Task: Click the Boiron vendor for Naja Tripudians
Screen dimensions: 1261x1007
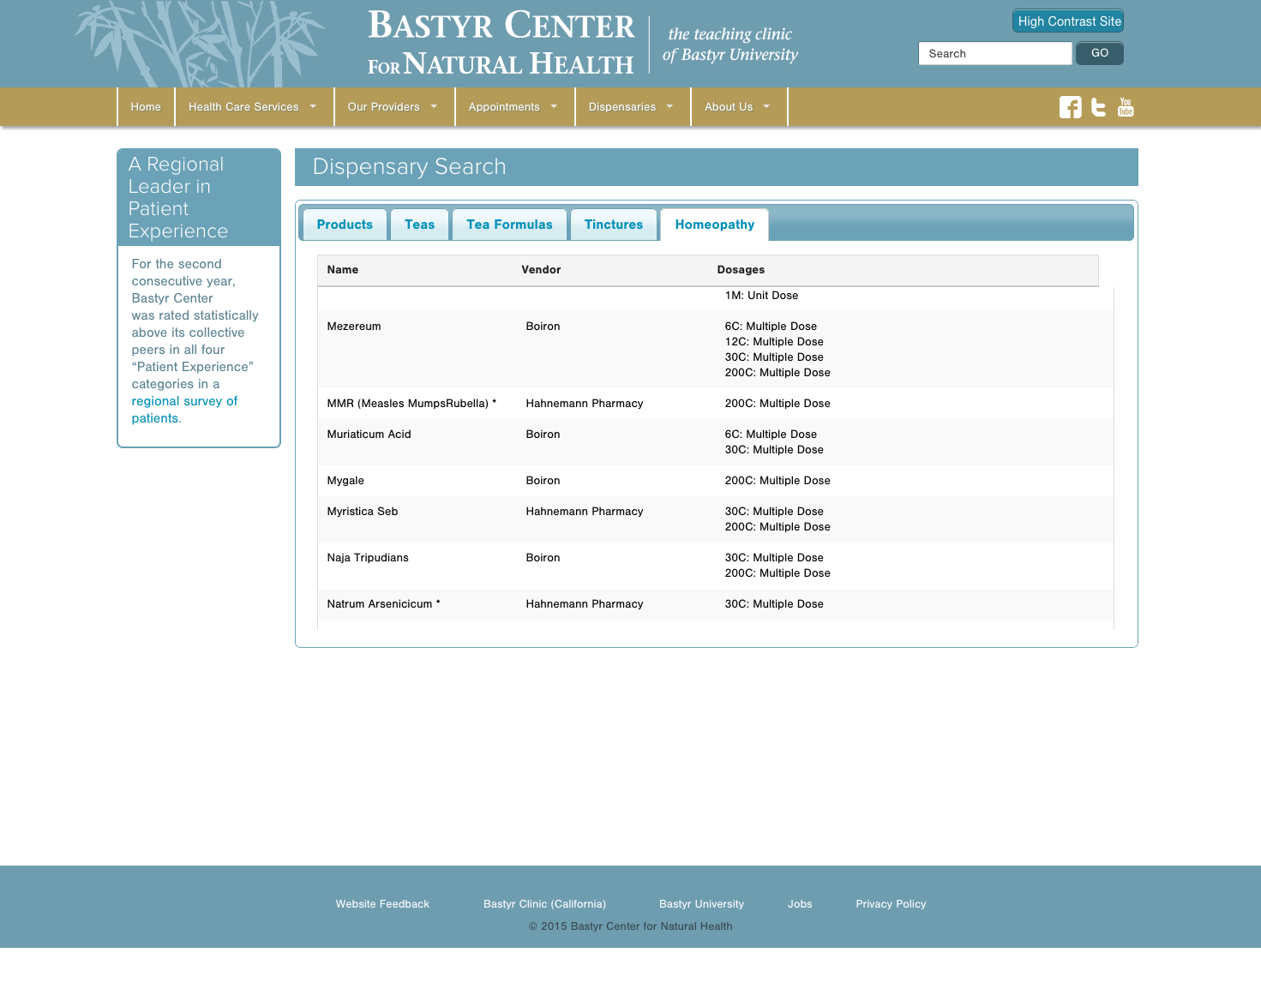Action: tap(543, 558)
